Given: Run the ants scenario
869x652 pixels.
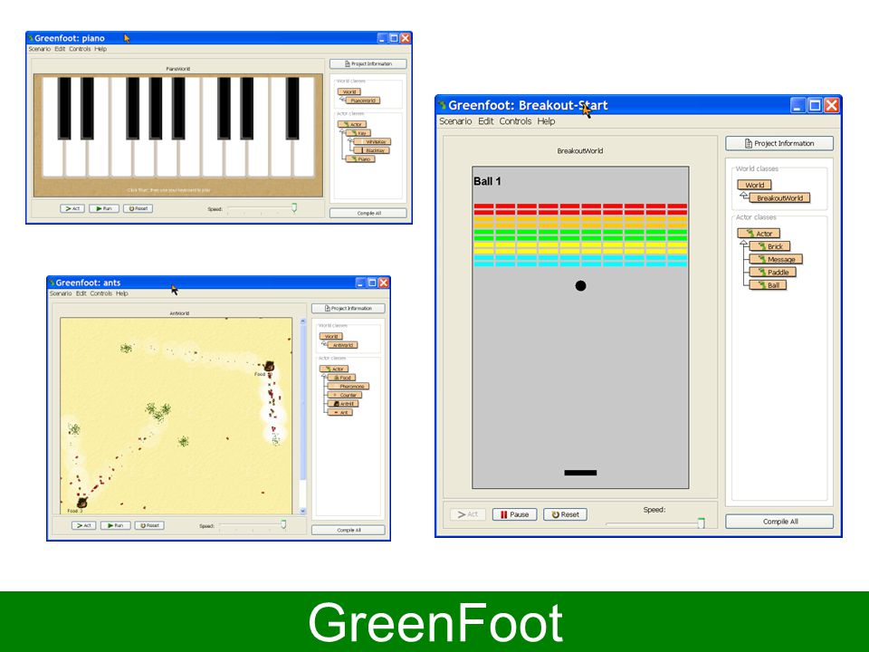Looking at the screenshot, I should pos(115,525).
